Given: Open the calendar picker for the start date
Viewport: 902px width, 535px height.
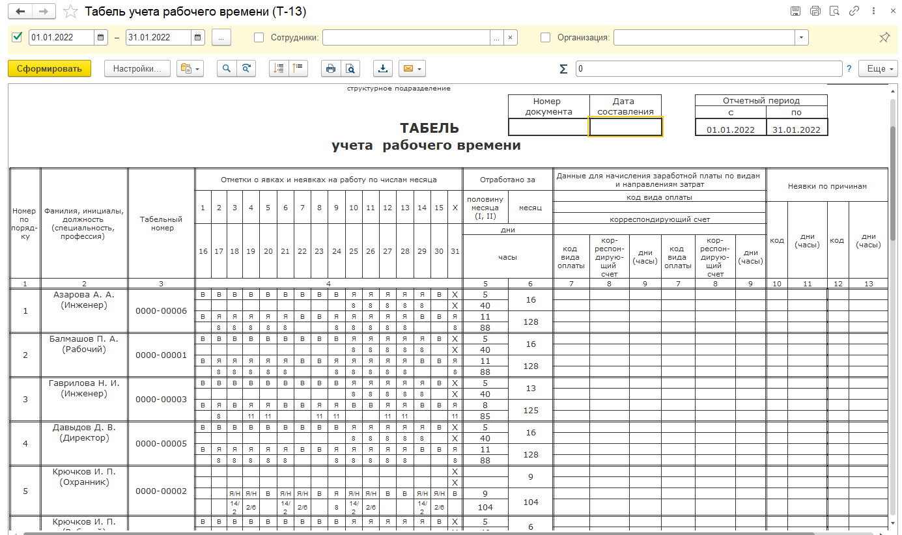Looking at the screenshot, I should pyautogui.click(x=101, y=38).
